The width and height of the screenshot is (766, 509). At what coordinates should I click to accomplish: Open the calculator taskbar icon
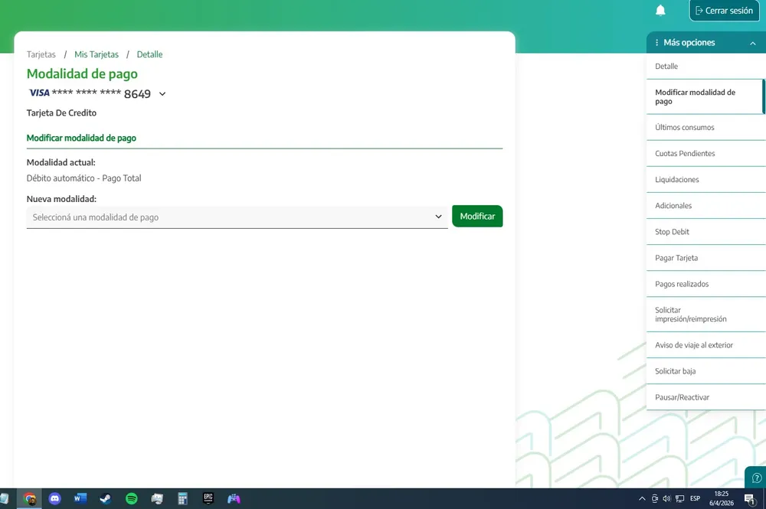183,498
